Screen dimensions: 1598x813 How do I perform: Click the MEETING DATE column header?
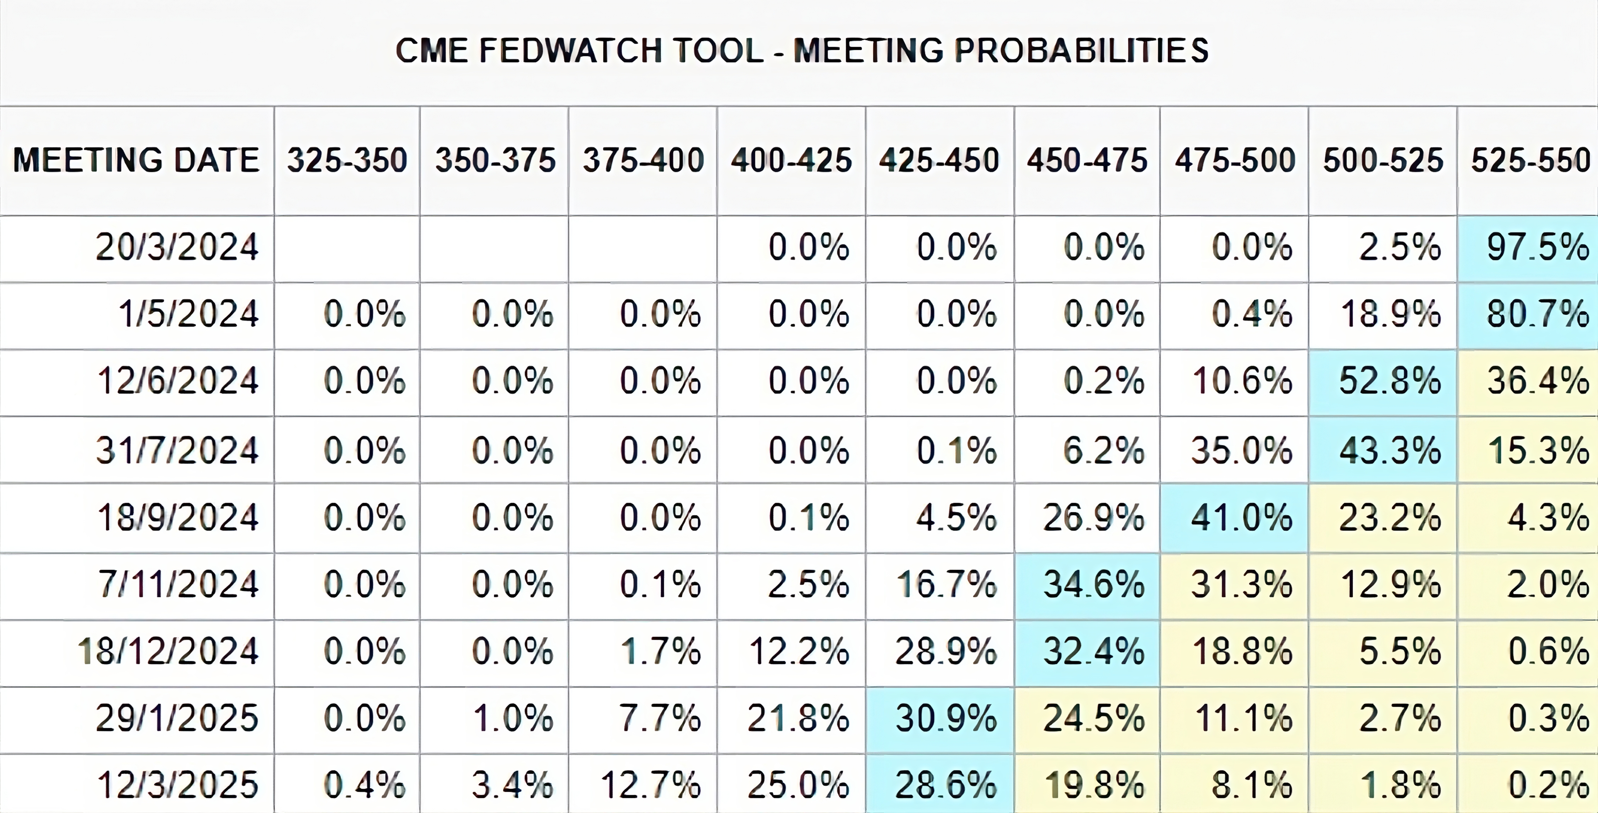coord(136,160)
